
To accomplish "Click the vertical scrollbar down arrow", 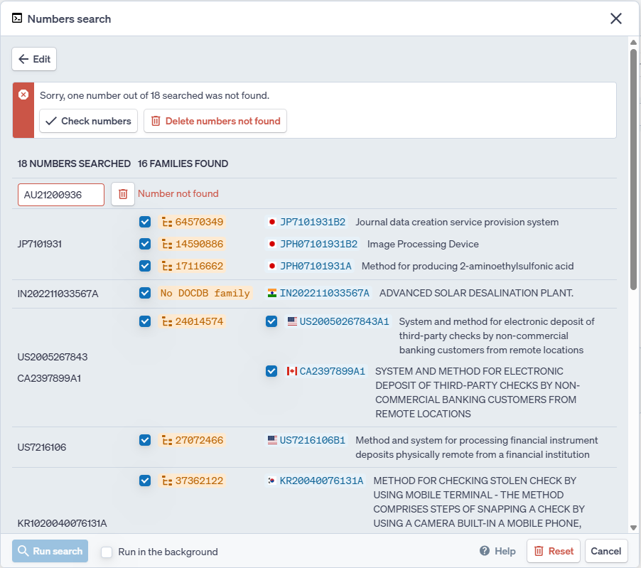I will click(633, 527).
